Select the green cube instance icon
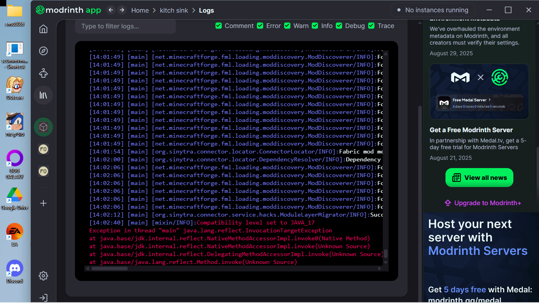 click(x=43, y=127)
